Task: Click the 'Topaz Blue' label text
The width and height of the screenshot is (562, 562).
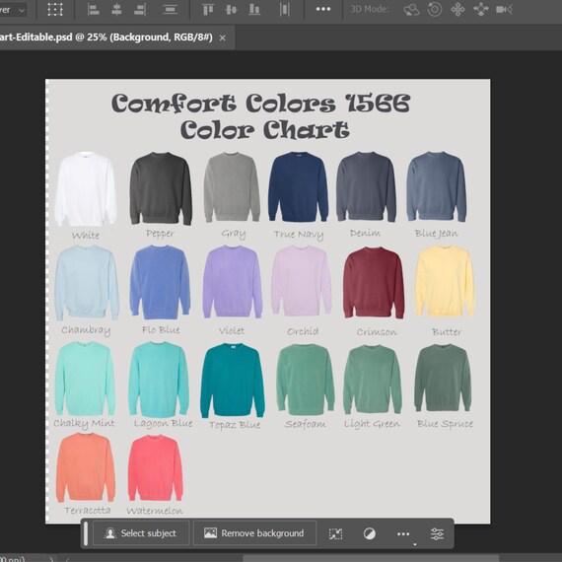Action: coord(235,425)
